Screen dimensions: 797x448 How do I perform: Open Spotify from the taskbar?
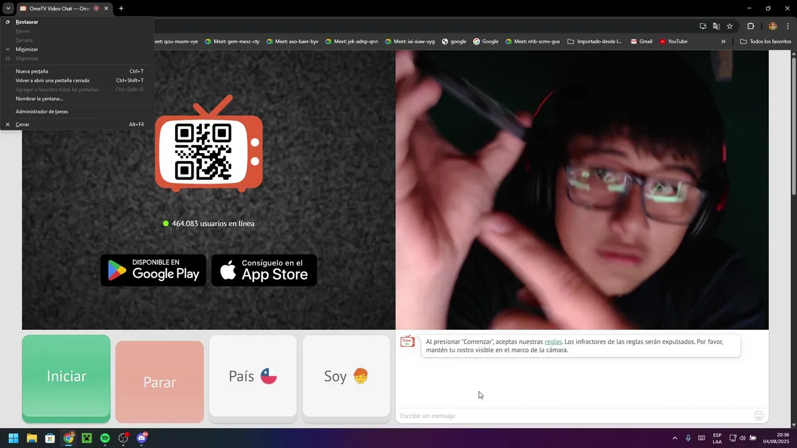click(105, 438)
